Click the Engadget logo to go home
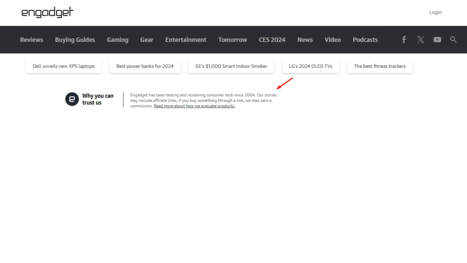The width and height of the screenshot is (467, 263). click(47, 13)
